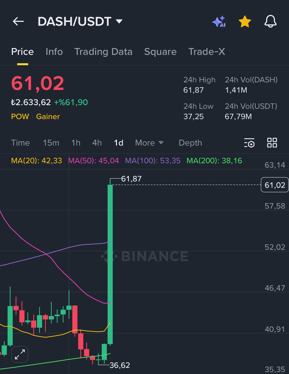The image size is (289, 374).
Task: Open chart indicator settings icon
Action: tap(249, 143)
